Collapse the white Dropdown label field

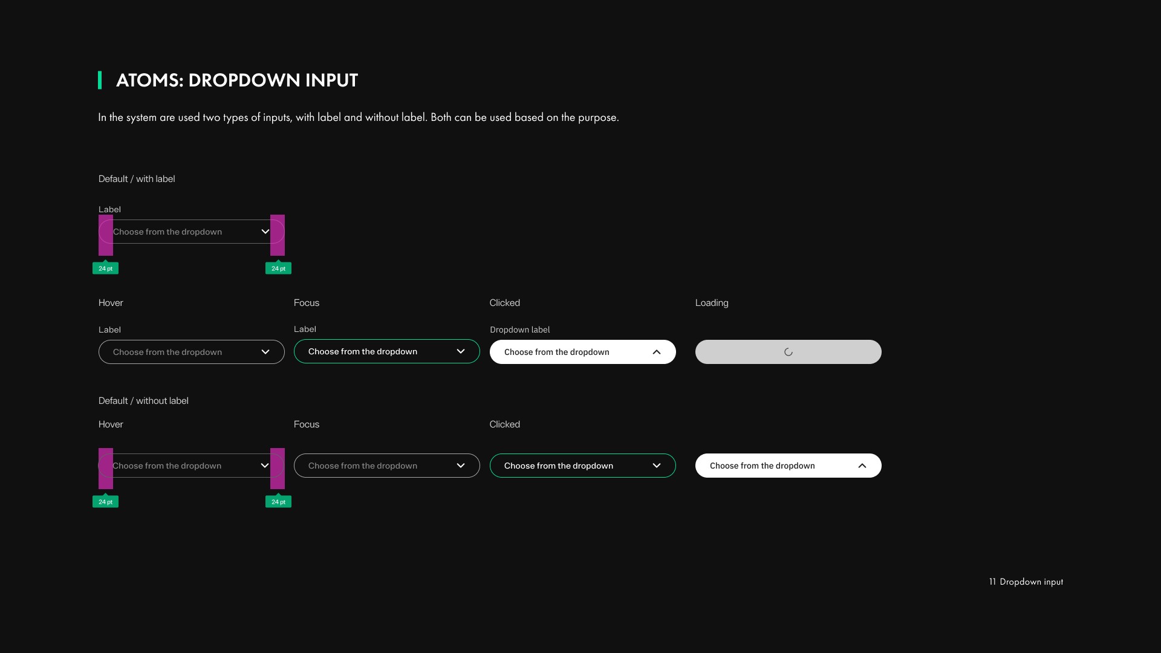[568, 352]
